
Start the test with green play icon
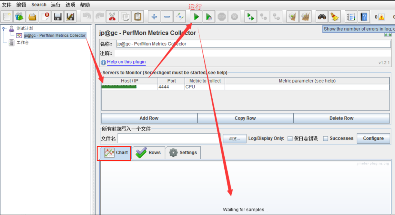point(196,17)
